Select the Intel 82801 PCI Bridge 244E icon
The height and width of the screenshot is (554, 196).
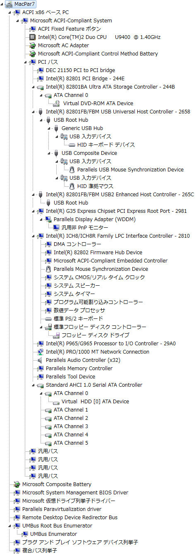[x=41, y=79]
